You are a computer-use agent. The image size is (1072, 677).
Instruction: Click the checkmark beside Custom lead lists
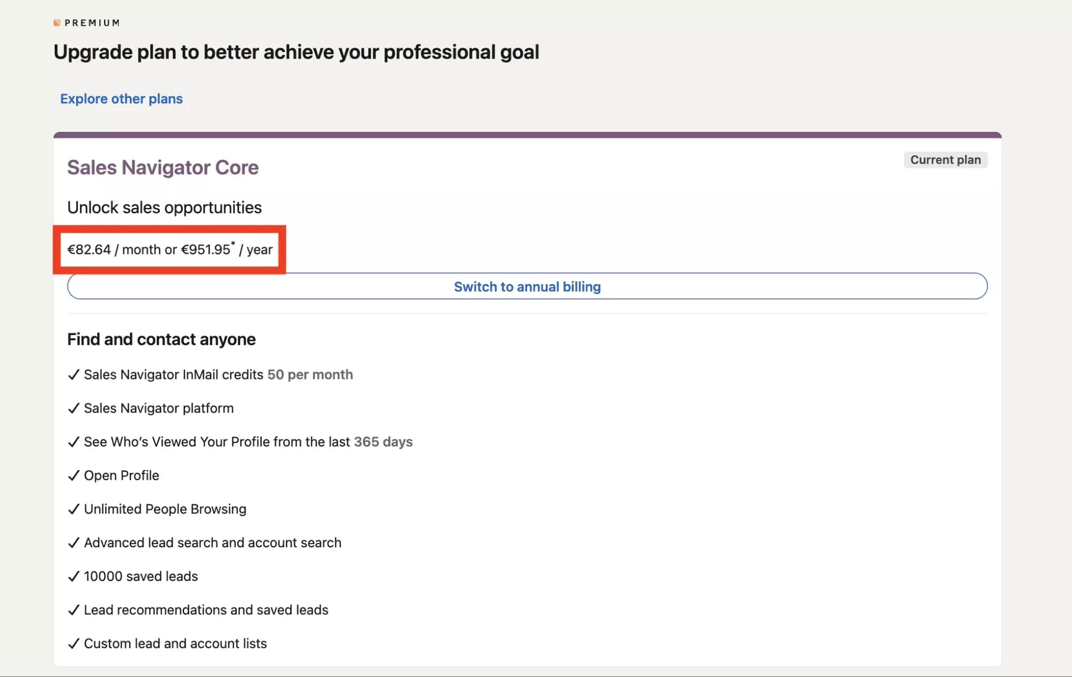click(74, 644)
